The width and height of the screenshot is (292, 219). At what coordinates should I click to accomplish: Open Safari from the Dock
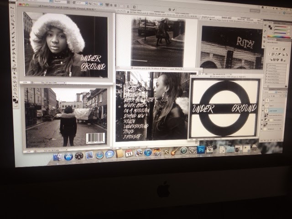click(100, 155)
